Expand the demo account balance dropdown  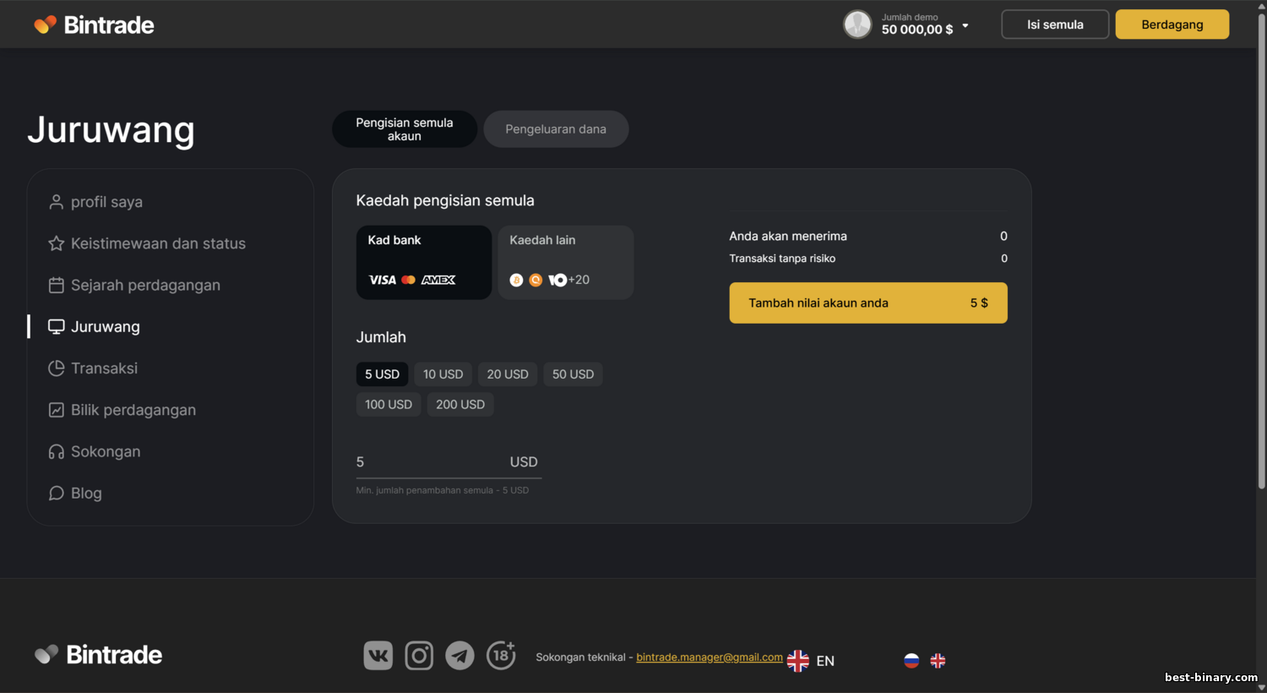click(965, 25)
